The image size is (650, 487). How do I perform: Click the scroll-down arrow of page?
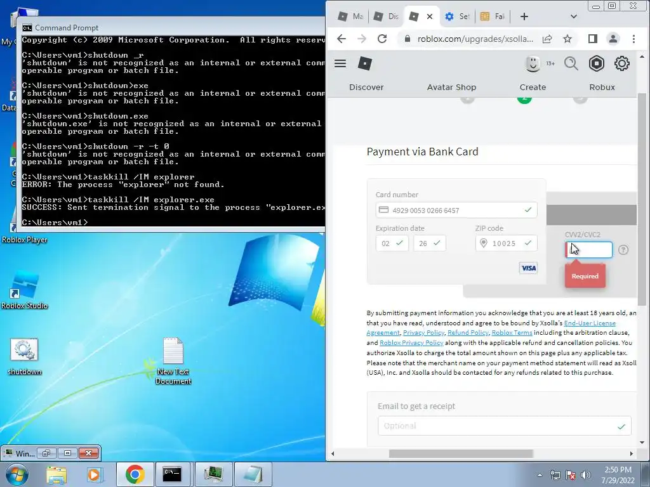642,443
